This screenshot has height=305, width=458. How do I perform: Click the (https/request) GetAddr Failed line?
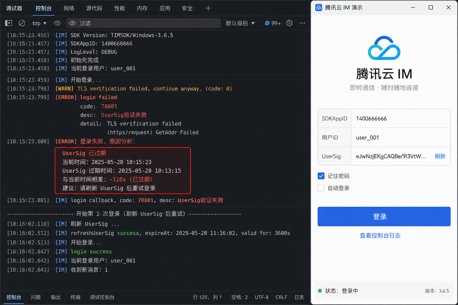coord(153,132)
